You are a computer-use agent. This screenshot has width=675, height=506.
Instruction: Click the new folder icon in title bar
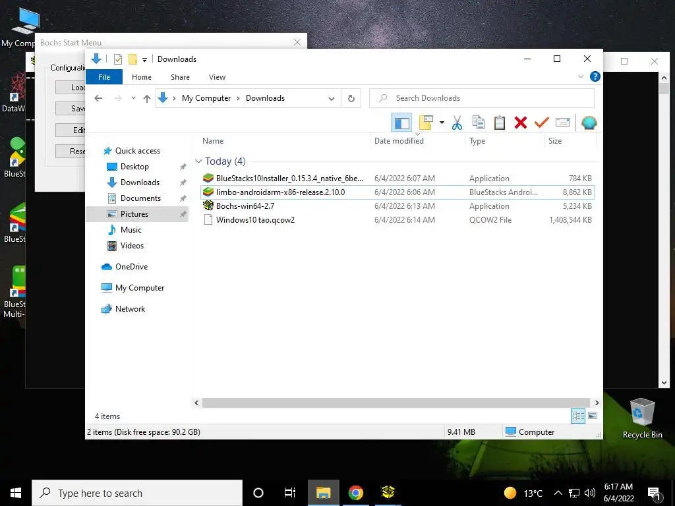click(x=132, y=59)
